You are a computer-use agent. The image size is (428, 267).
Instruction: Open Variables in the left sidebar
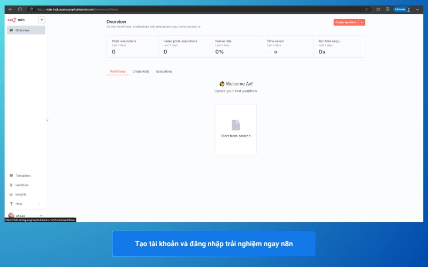pyautogui.click(x=22, y=185)
